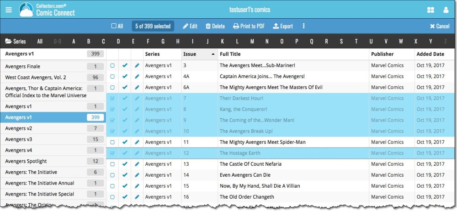Uncheck the box for issue 12
The width and height of the screenshot is (457, 211).
click(x=112, y=153)
